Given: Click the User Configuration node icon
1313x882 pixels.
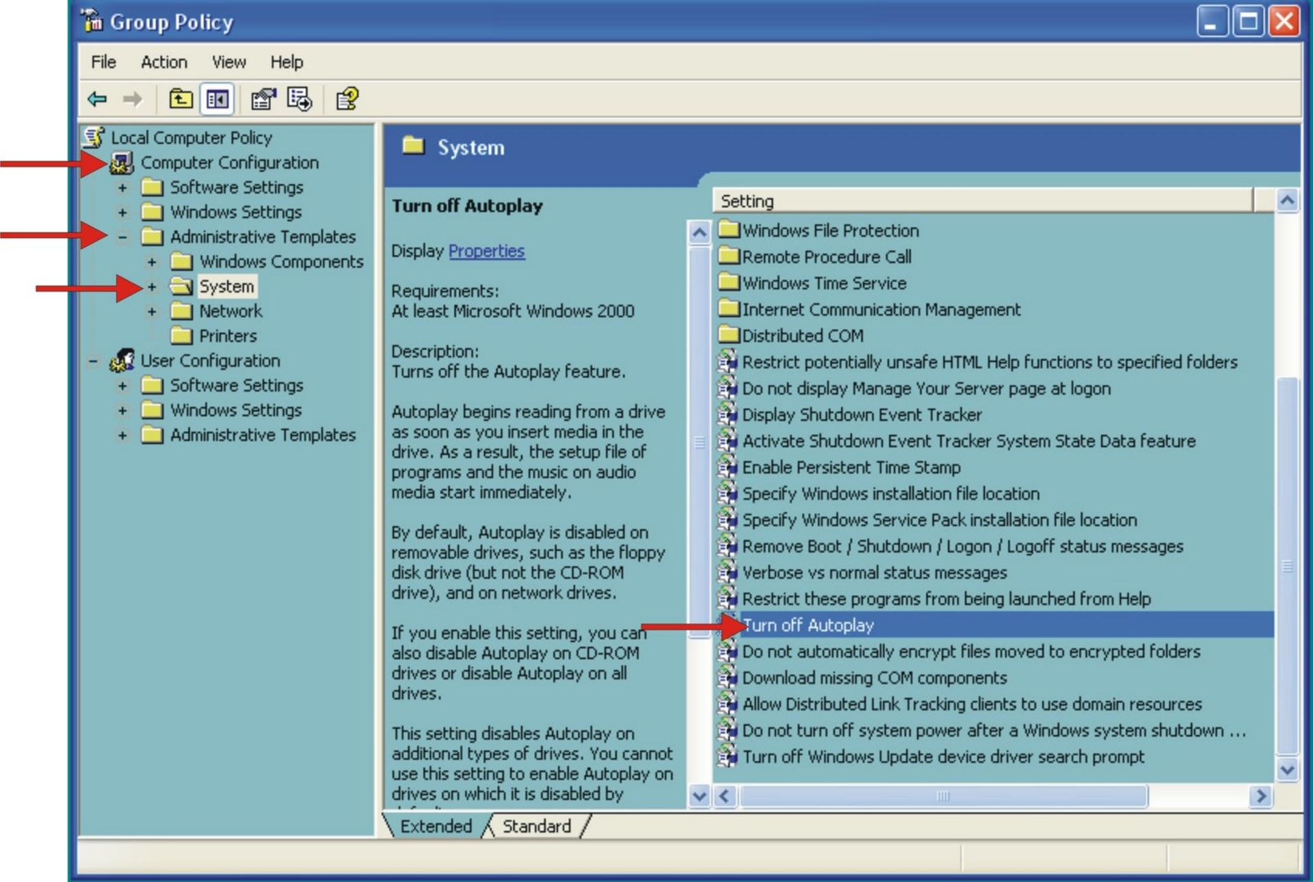Looking at the screenshot, I should click(x=122, y=360).
